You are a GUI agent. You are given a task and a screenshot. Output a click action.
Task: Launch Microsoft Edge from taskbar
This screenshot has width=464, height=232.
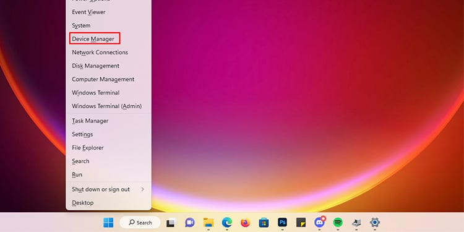click(x=227, y=222)
